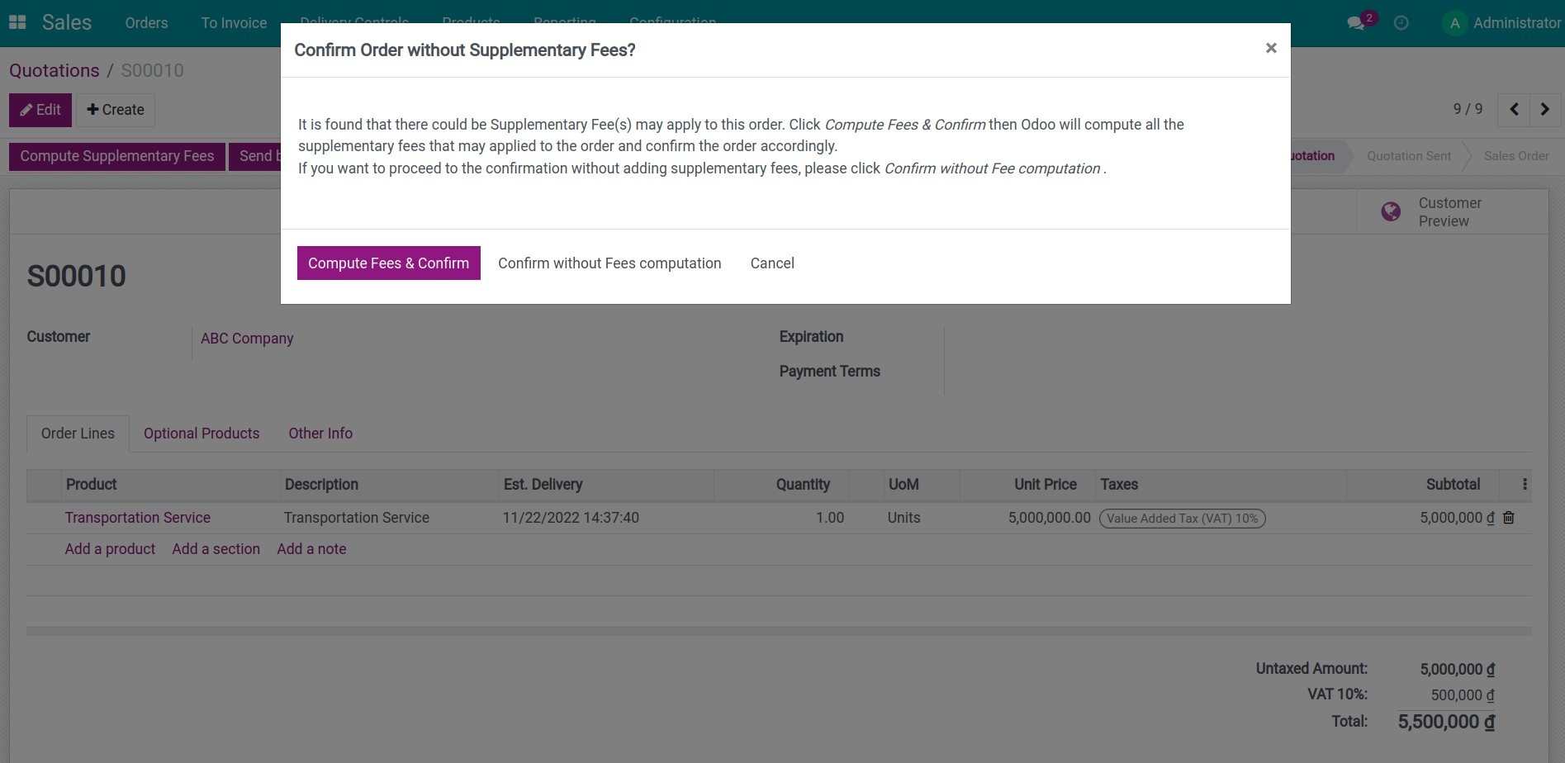1565x763 pixels.
Task: Go to the next record arrow
Action: click(1545, 109)
